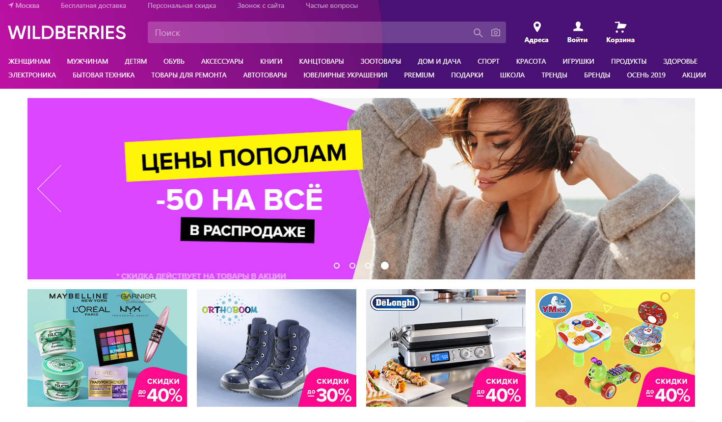
Task: Open the ОБУВЬ category menu
Action: point(174,61)
